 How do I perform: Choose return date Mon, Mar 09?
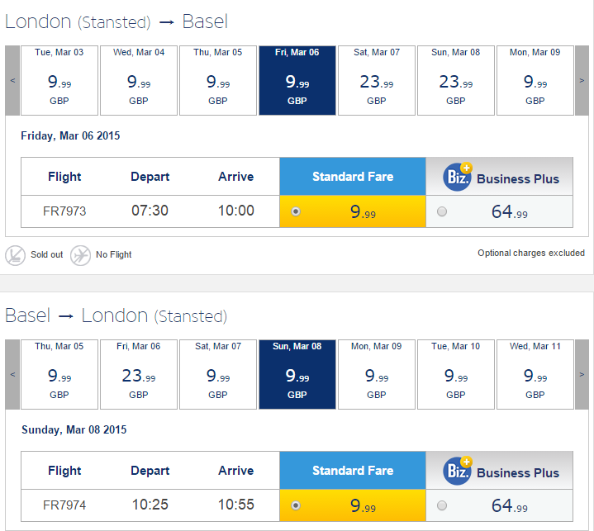[377, 374]
